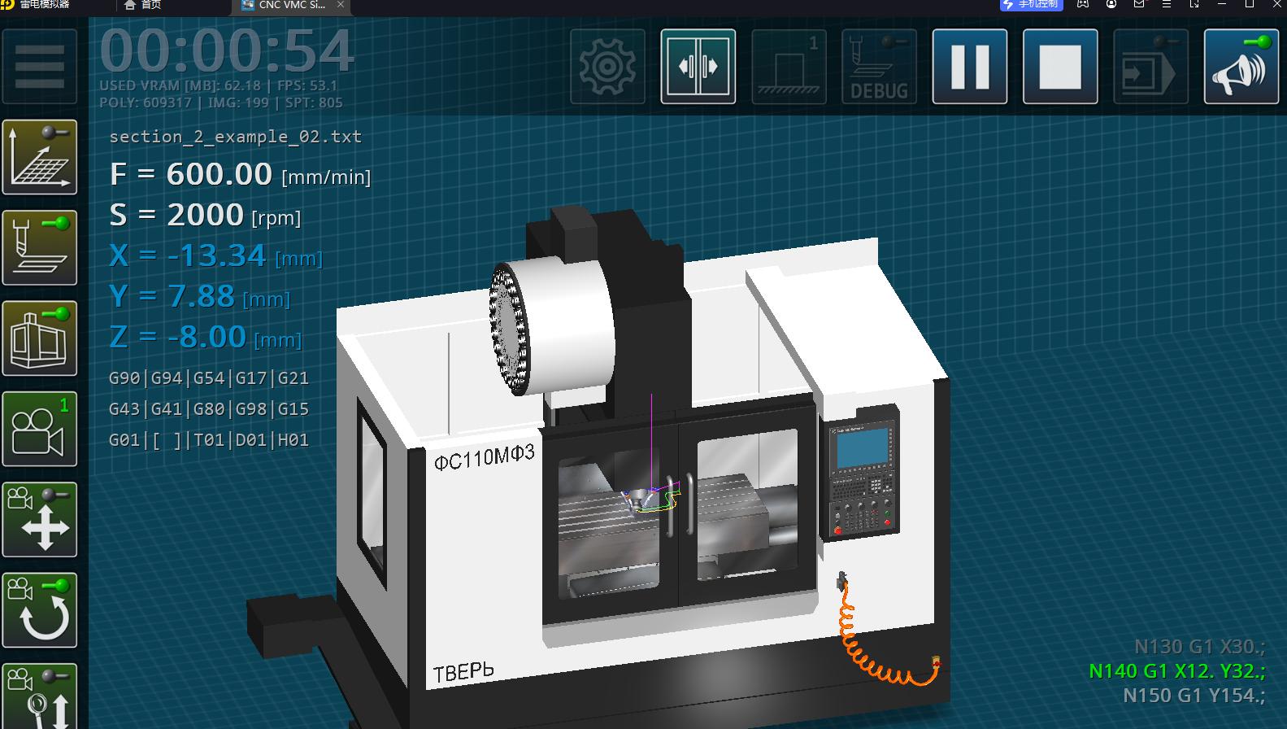
Task: Click the program step-forward arrow button
Action: [x=1150, y=67]
